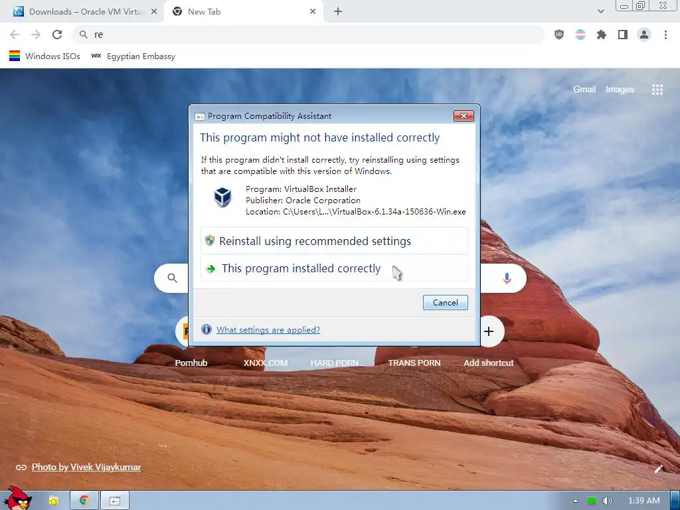Click the VirtualBox cube program icon

(222, 197)
